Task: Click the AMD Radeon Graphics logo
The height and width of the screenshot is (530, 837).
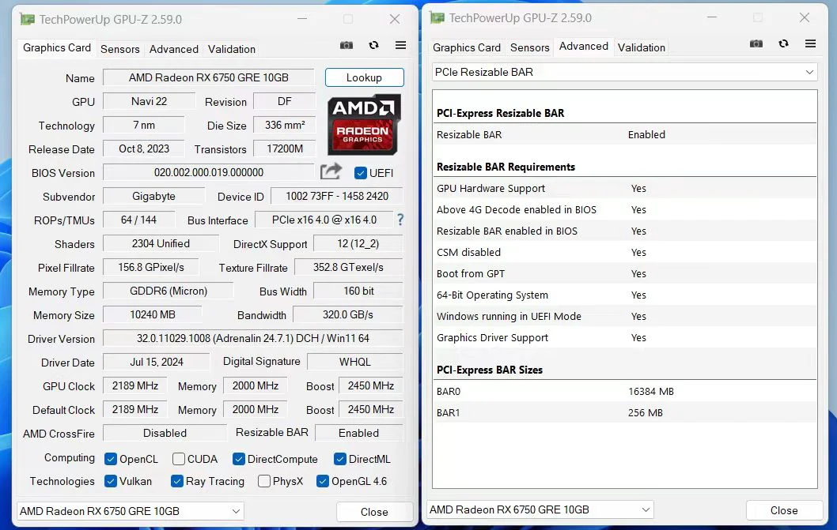Action: [364, 125]
